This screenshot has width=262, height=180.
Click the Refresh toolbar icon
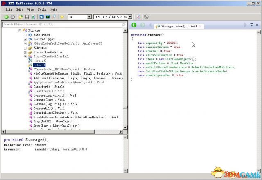[33, 17]
